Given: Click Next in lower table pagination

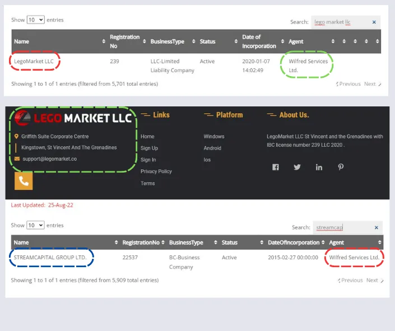Looking at the screenshot, I should [375, 281].
